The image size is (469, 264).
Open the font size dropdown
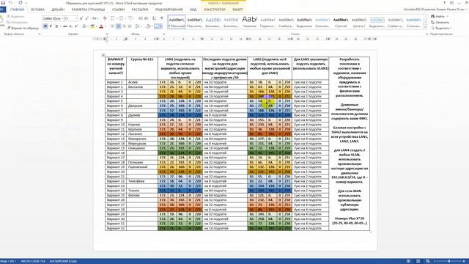pyautogui.click(x=76, y=18)
